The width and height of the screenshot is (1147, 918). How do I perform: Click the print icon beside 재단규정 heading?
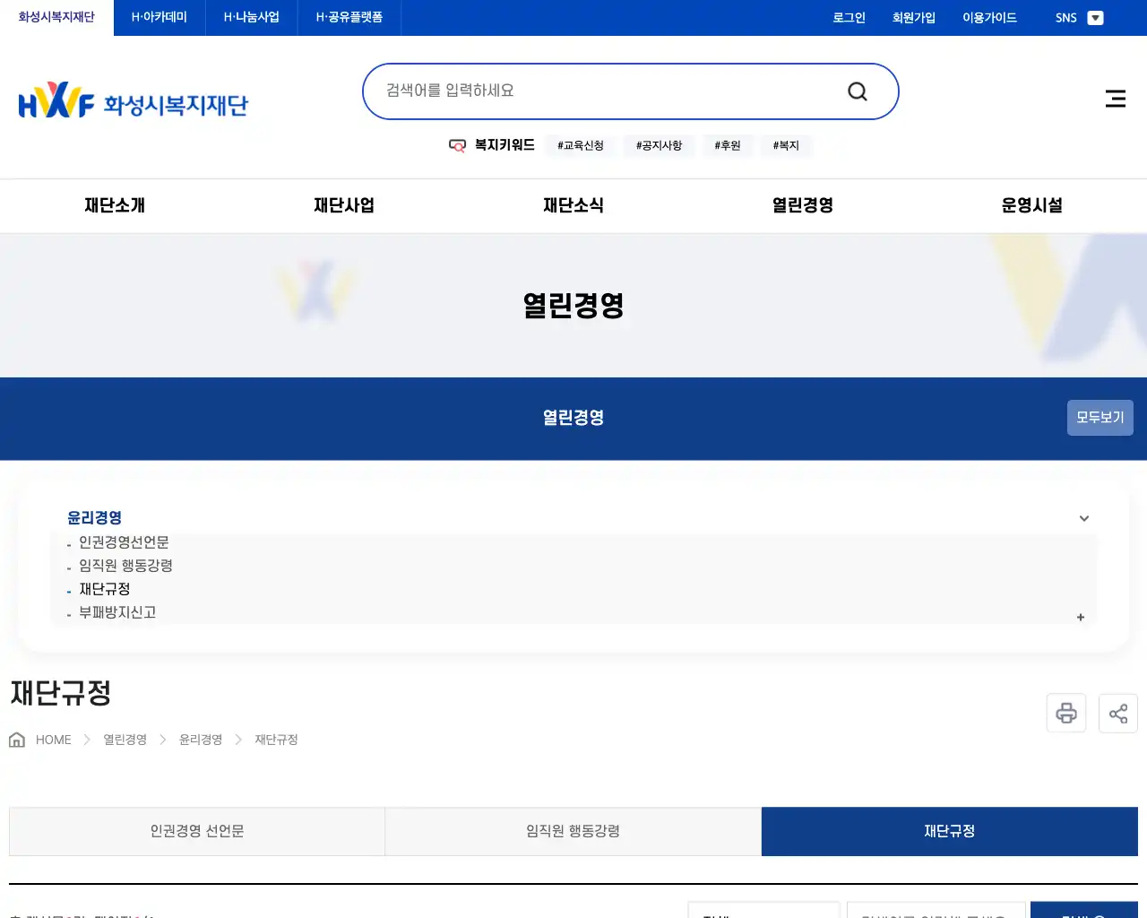[x=1065, y=713]
